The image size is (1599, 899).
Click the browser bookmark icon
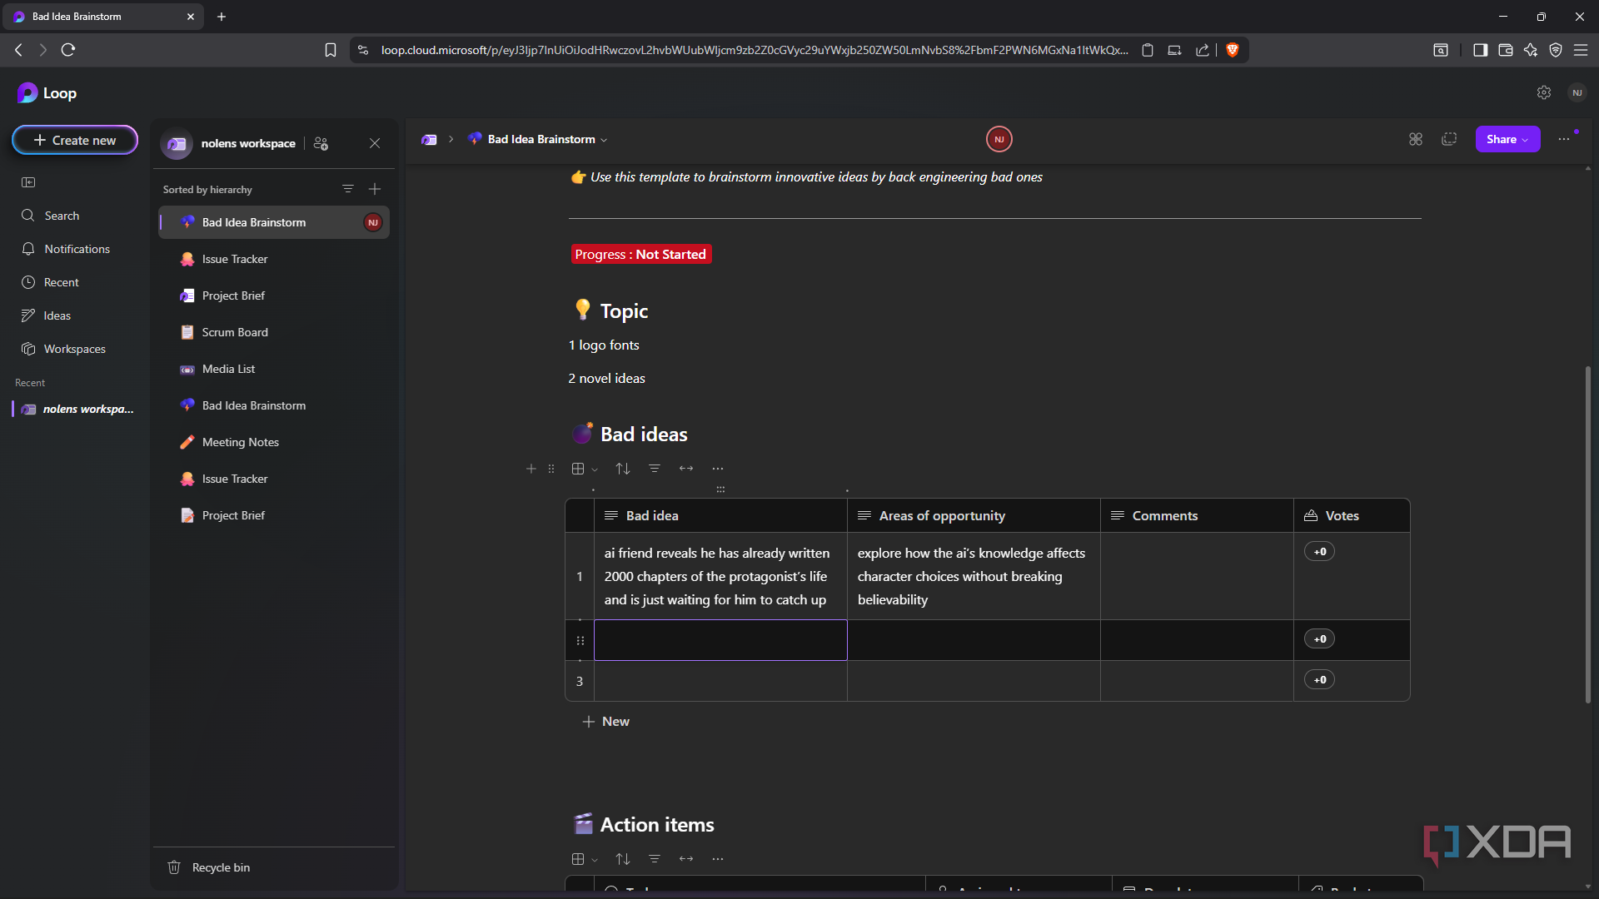(x=331, y=50)
